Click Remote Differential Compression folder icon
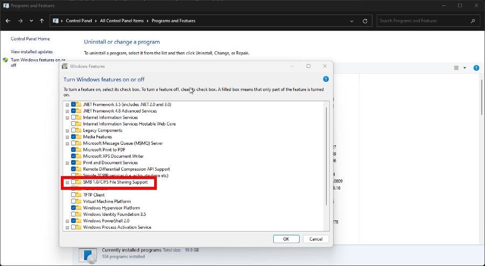Screen dimensions: 485x266 click(79, 169)
